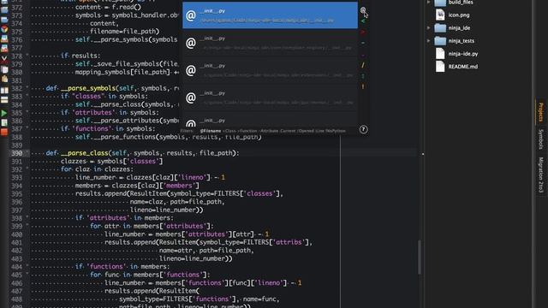Click the <Class filter label
Viewport: 548px width, 308px height.
tap(229, 131)
